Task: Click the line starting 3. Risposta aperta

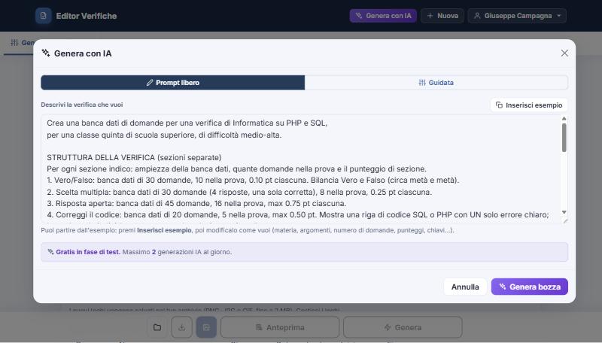Action: (196, 203)
